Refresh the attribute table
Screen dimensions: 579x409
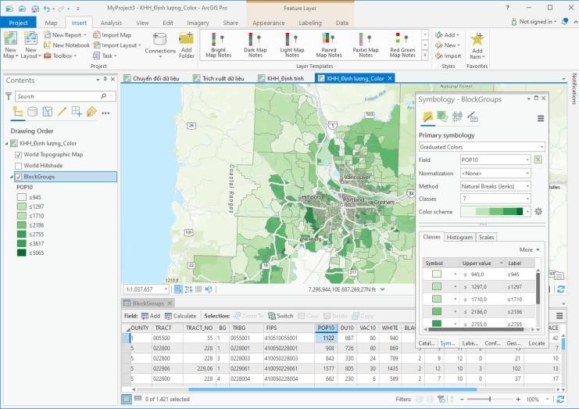560,400
